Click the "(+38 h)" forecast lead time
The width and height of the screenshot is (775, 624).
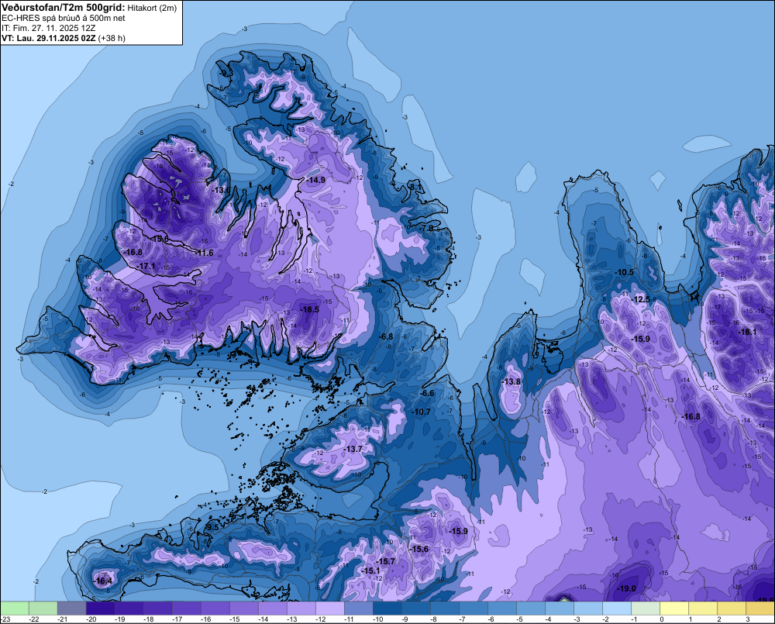[x=112, y=38]
